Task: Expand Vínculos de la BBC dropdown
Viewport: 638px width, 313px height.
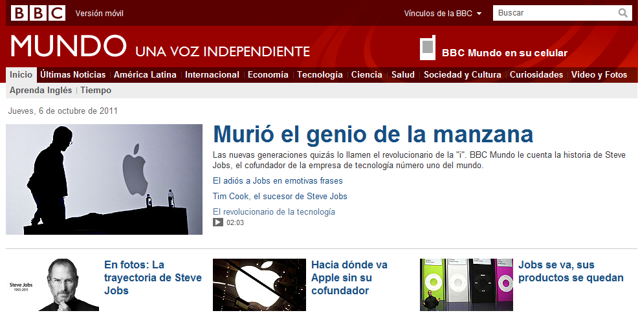Action: (x=443, y=14)
